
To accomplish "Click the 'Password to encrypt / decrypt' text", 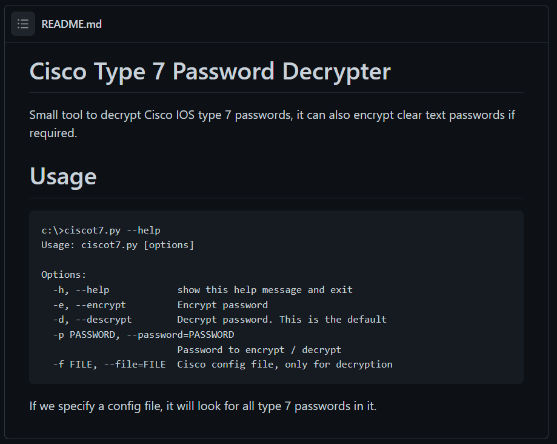I will 259,350.
